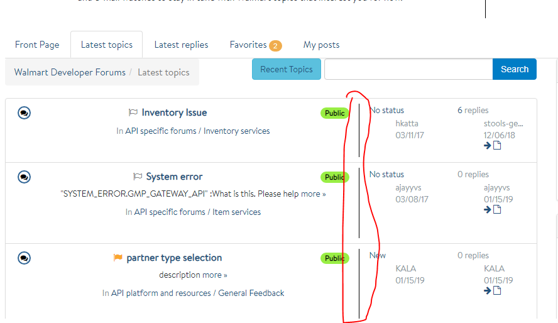Go to last post arrow in System error row
Image resolution: width=558 pixels, height=323 pixels.
pyautogui.click(x=488, y=209)
